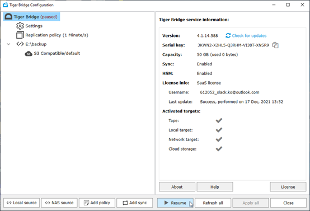The image size is (310, 211).
Task: Open the Settings tree item
Action: click(x=34, y=26)
